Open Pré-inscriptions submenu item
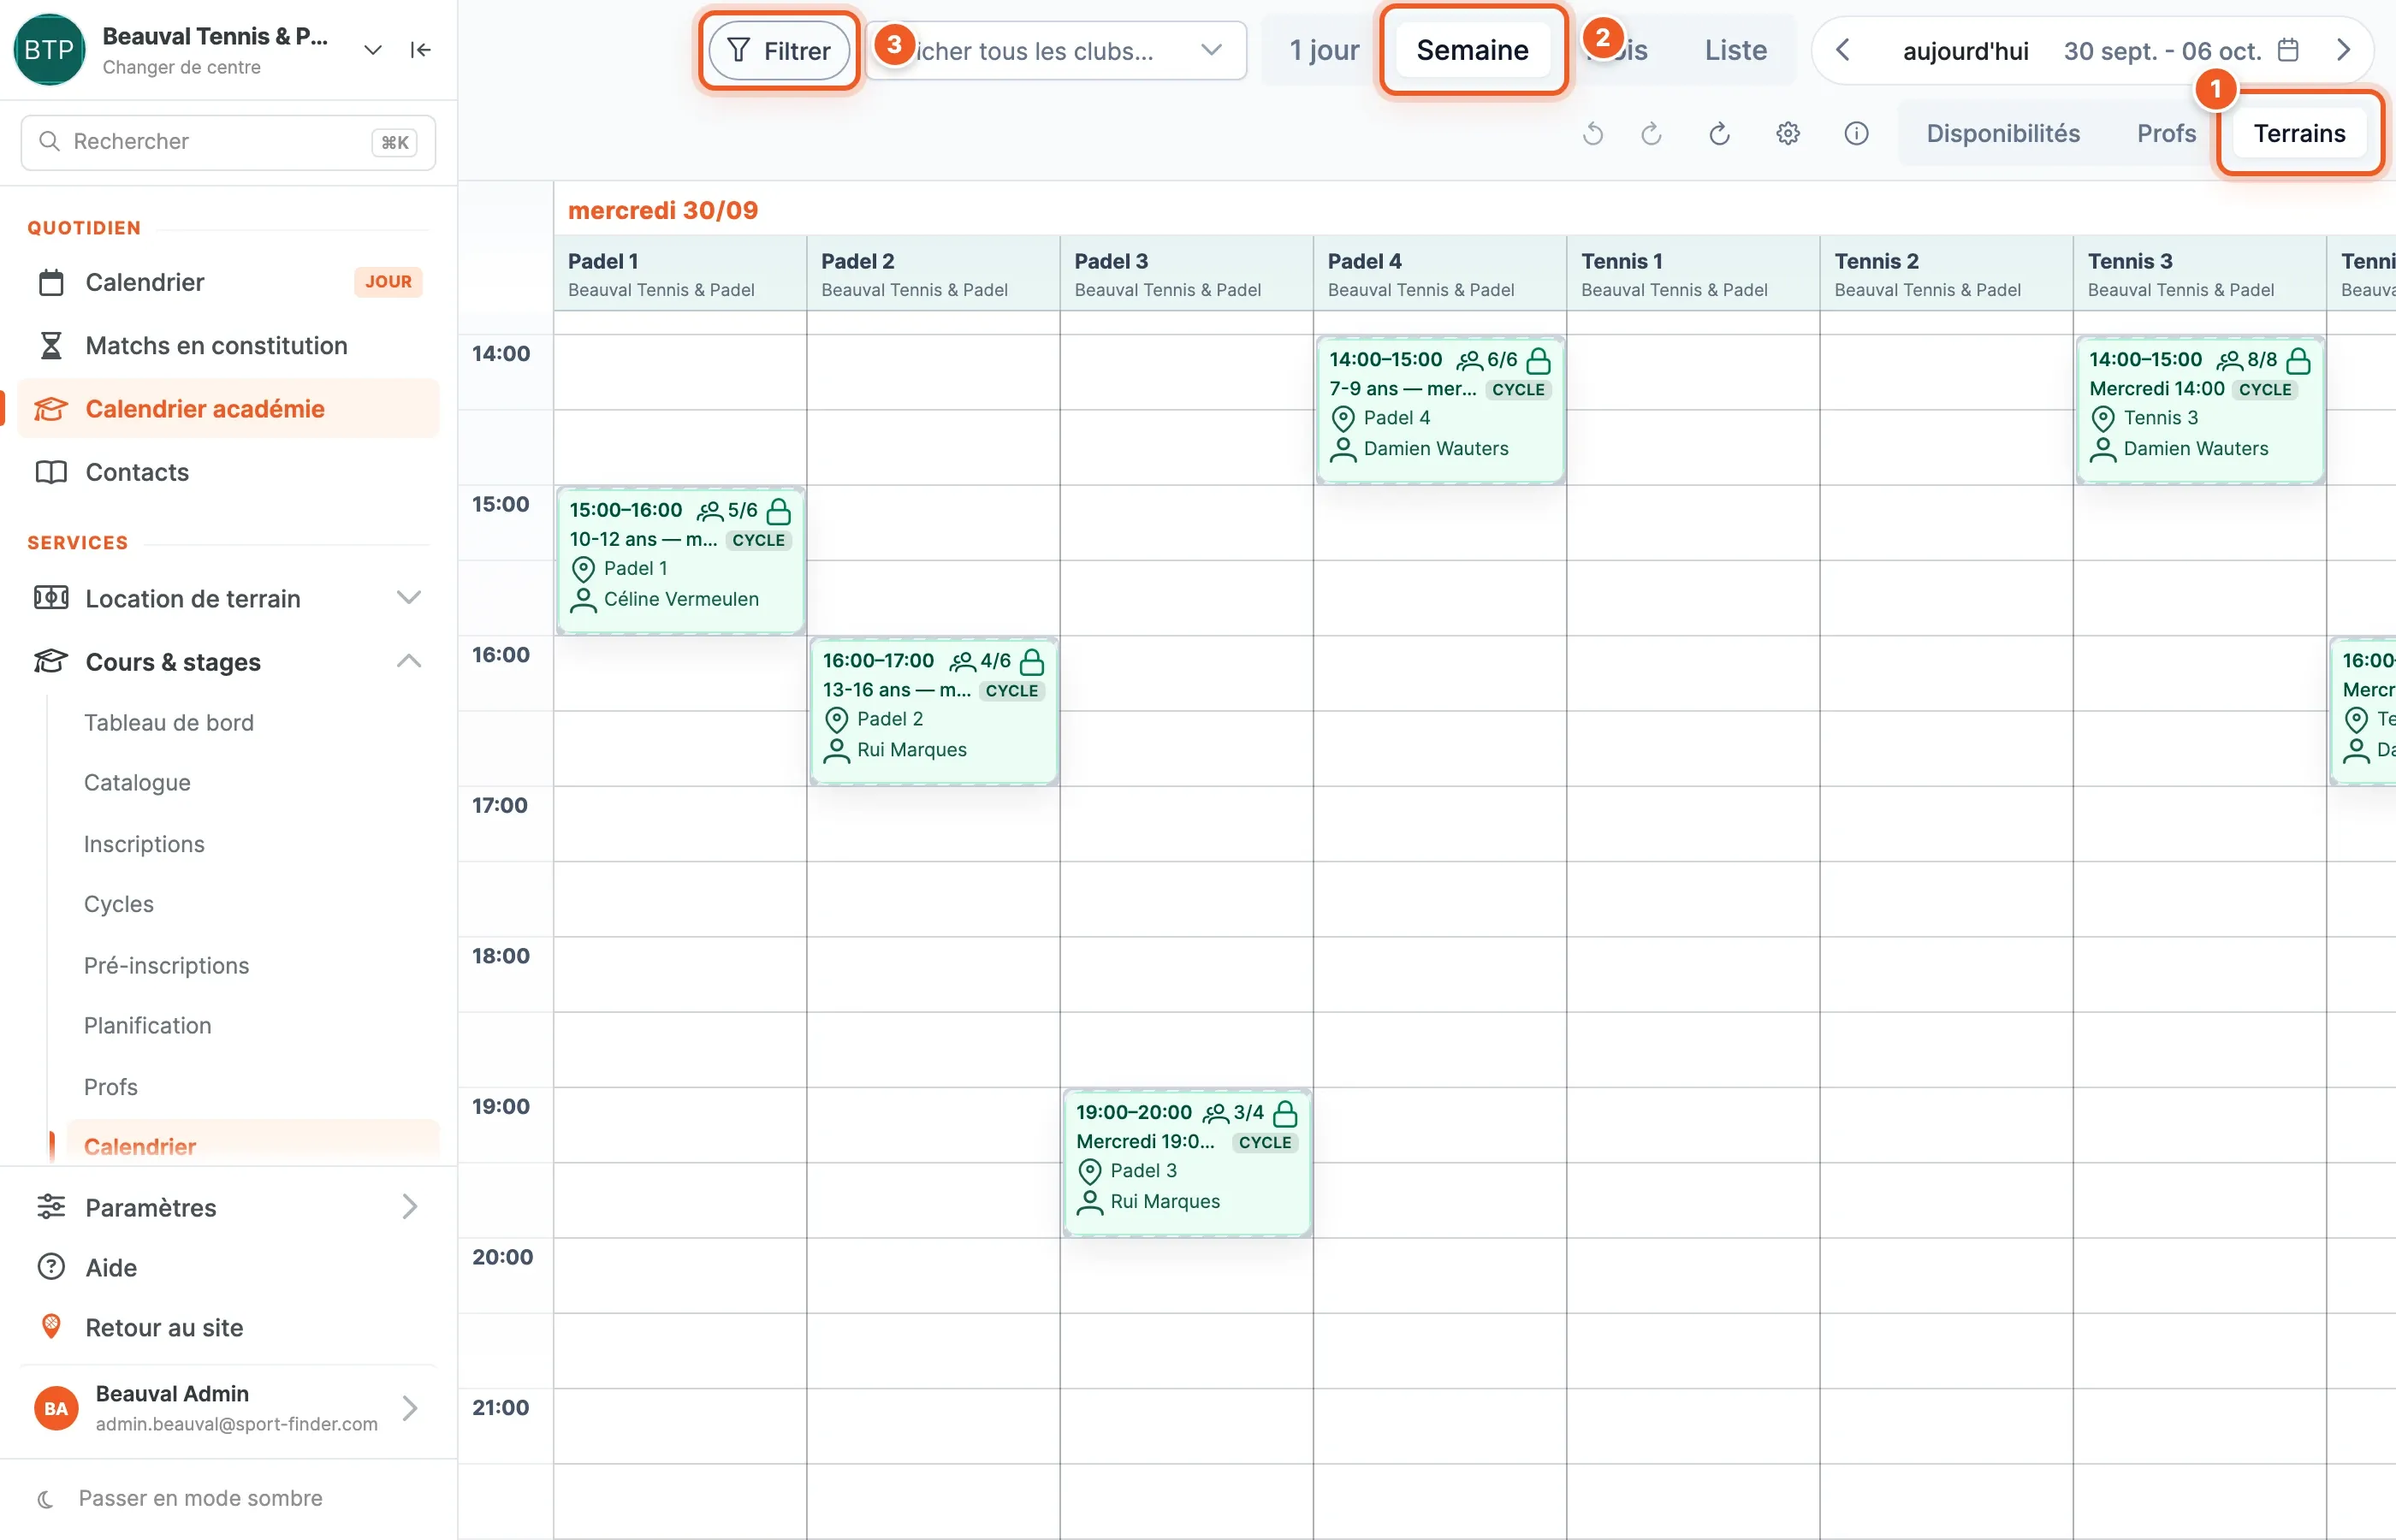The image size is (2396, 1540). pyautogui.click(x=166, y=965)
